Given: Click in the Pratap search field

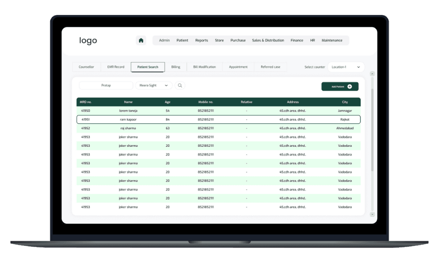Looking at the screenshot, I should pos(106,85).
